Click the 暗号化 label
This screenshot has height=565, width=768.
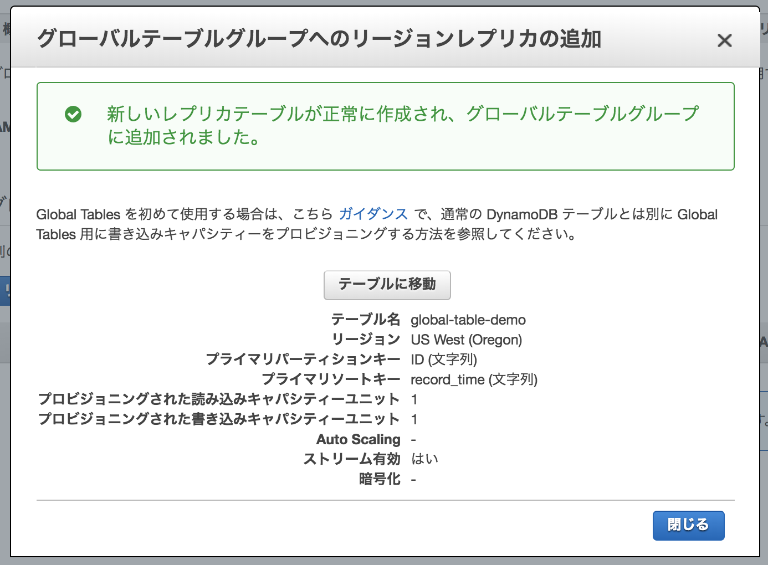click(x=380, y=479)
